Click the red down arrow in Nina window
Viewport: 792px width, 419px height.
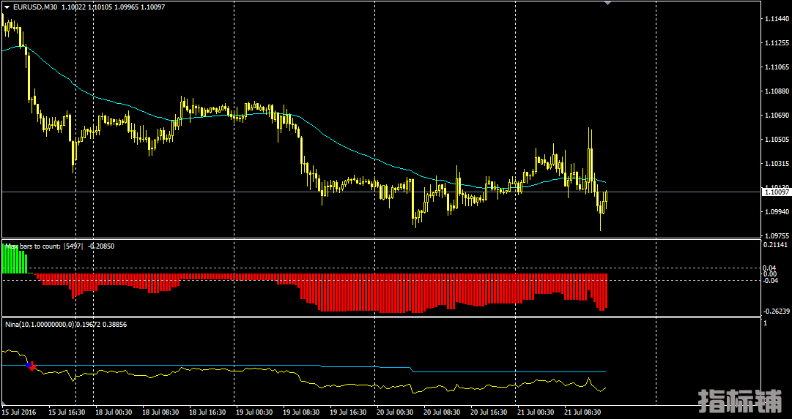pyautogui.click(x=32, y=366)
